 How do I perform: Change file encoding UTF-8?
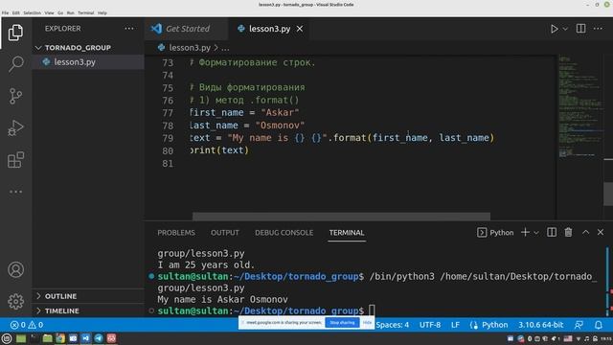click(x=430, y=325)
